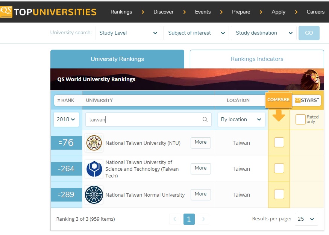Click Taiwan location for NTU row
This screenshot has width=329, height=235.
pyautogui.click(x=241, y=143)
